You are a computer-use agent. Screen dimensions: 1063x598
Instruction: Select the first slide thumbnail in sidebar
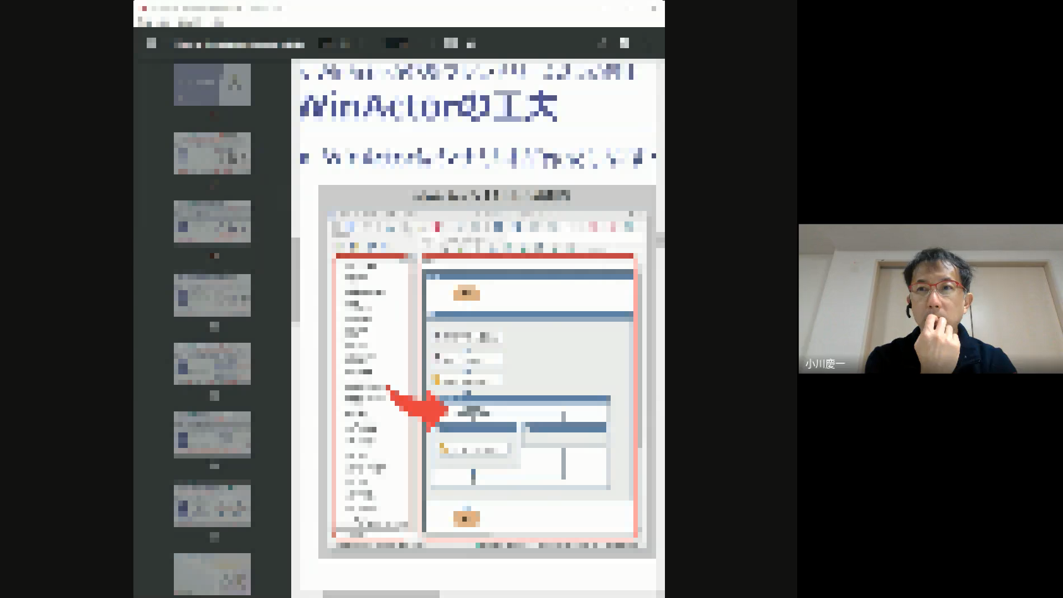click(x=212, y=84)
